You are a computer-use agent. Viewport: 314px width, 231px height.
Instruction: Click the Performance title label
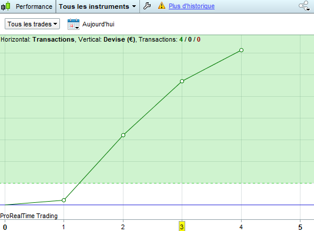click(x=34, y=6)
